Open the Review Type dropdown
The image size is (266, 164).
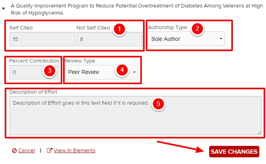click(101, 72)
